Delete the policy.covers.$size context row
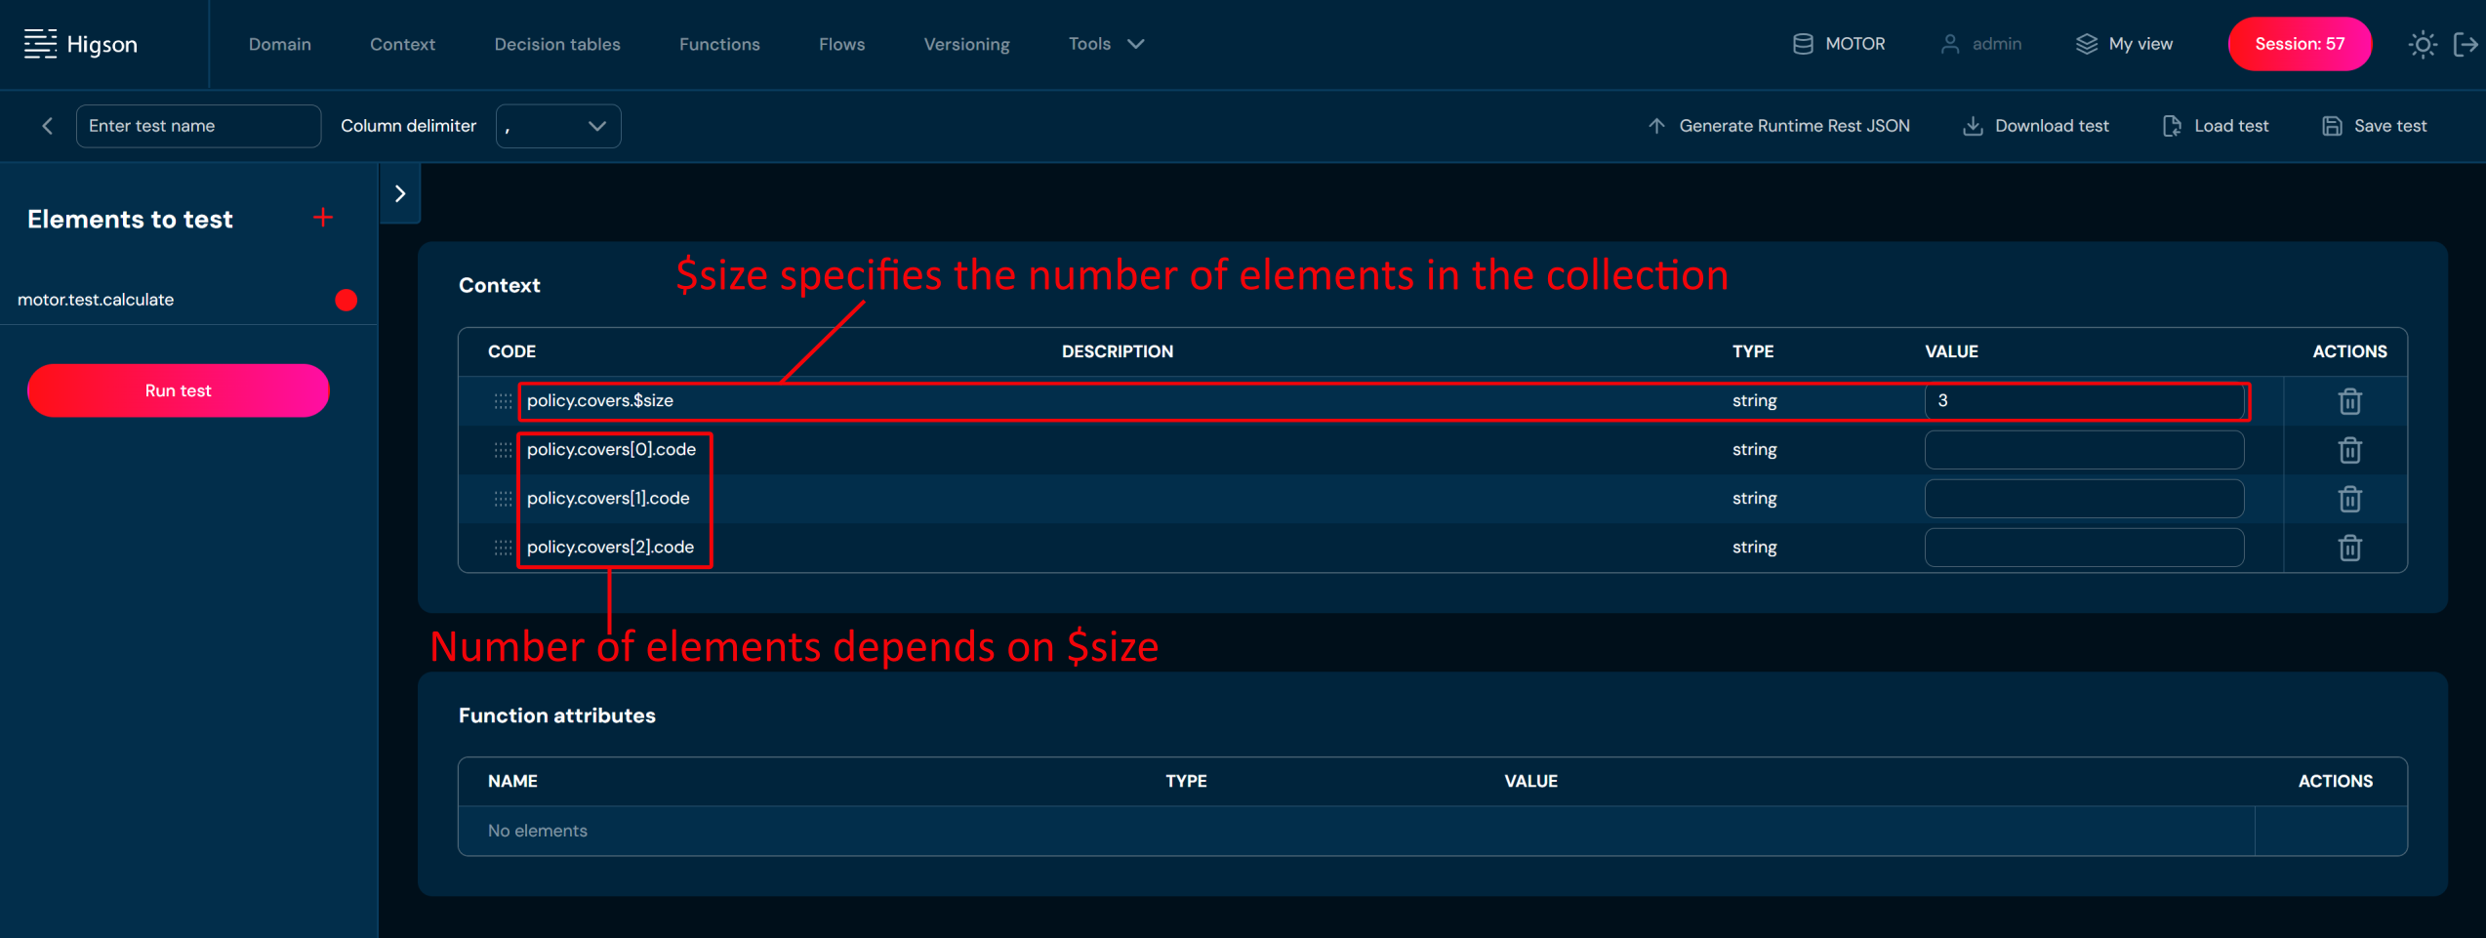The width and height of the screenshot is (2486, 938). [x=2349, y=401]
